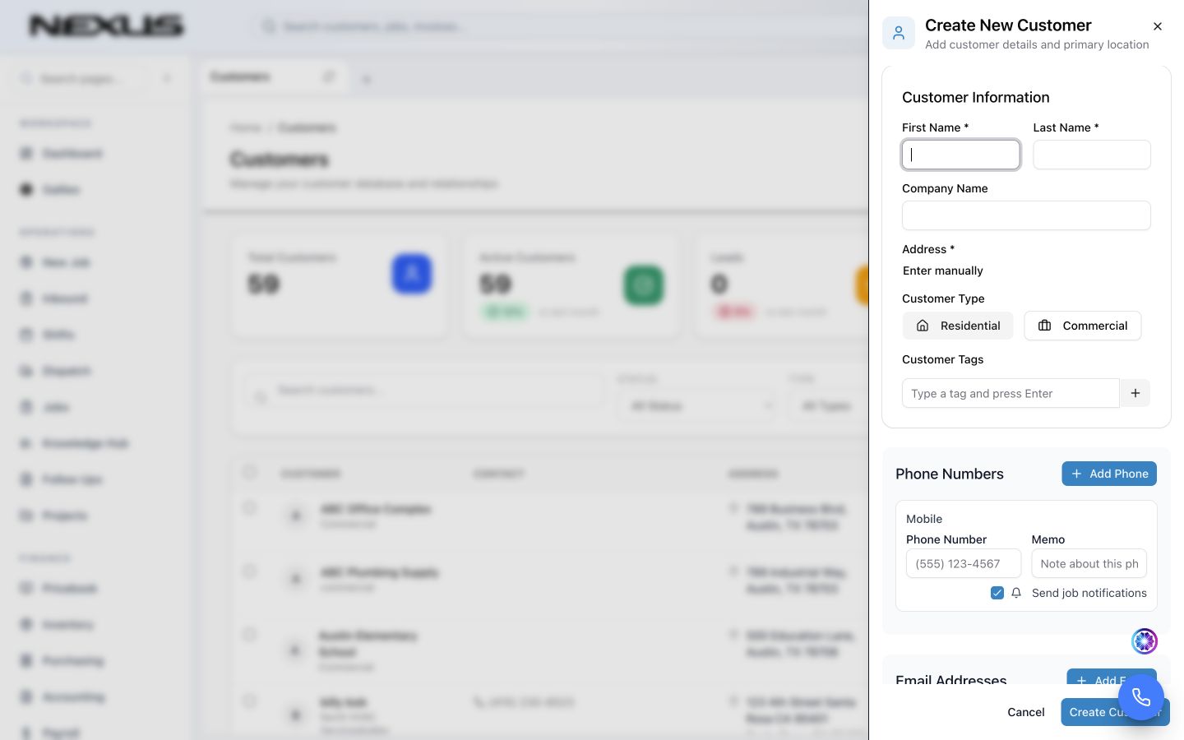The image size is (1184, 740).
Task: Click the Create Customer button
Action: pyautogui.click(x=1114, y=712)
